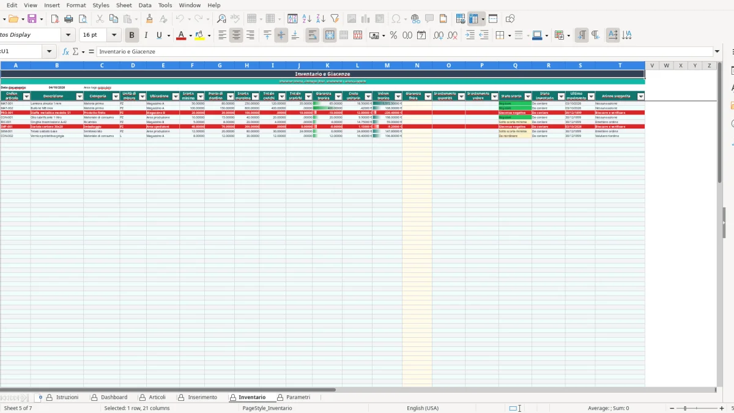Click the Insert Comment icon
This screenshot has height=413, width=734.
(429, 19)
